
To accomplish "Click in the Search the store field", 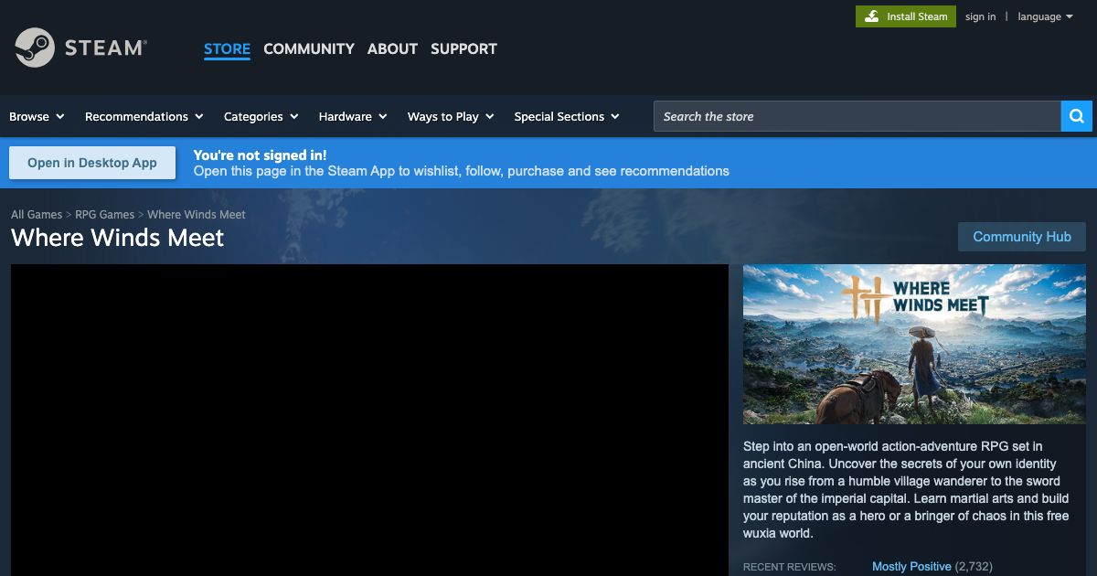I will click(x=857, y=116).
